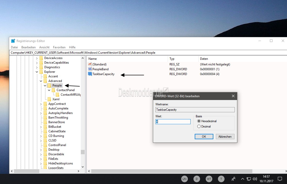This screenshot has height=184, width=287.
Task: Click the network tray icon
Action: (249, 179)
